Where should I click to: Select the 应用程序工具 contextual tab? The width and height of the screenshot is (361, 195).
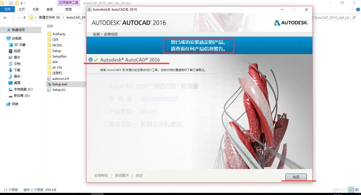point(69,3)
